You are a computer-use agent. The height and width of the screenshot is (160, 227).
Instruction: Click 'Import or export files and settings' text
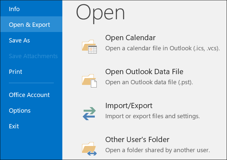click(x=153, y=116)
